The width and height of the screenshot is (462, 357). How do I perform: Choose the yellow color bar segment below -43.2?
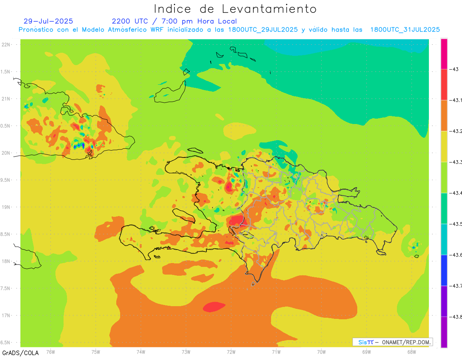pyautogui.click(x=444, y=146)
